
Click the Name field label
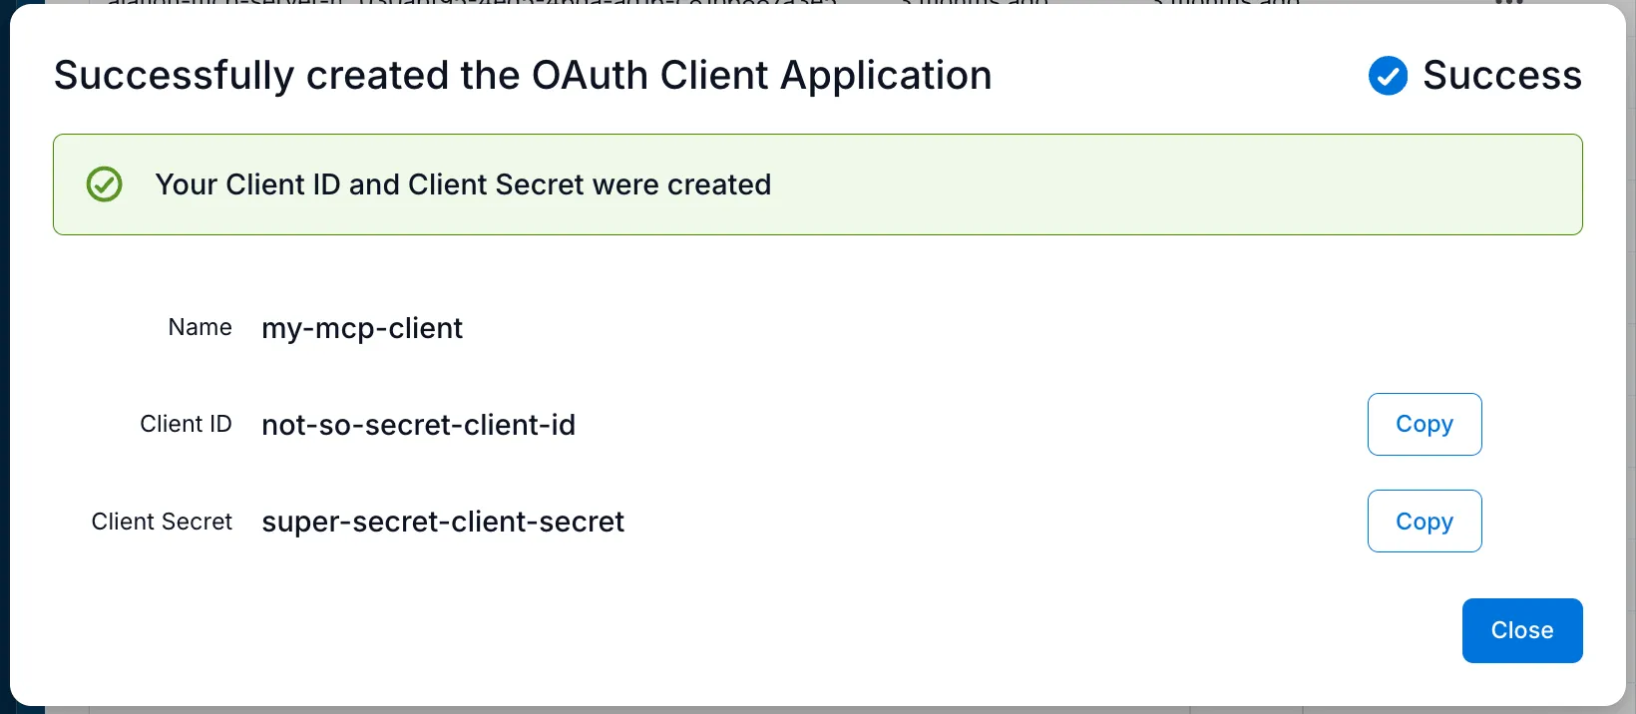click(x=200, y=327)
